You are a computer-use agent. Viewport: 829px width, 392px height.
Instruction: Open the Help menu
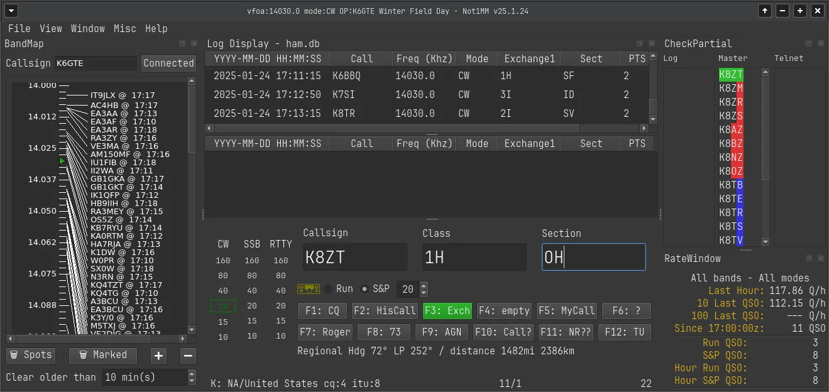click(156, 28)
